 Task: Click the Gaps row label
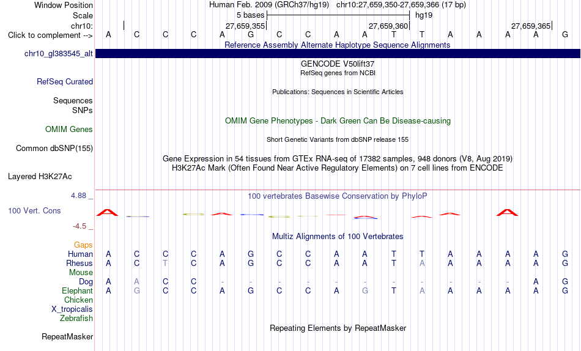pyautogui.click(x=83, y=245)
